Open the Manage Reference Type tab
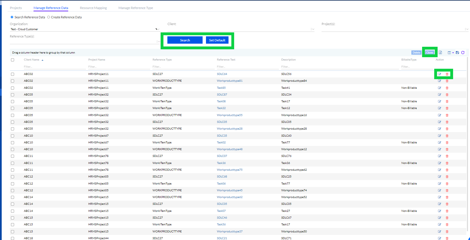470x240 pixels. click(x=136, y=8)
